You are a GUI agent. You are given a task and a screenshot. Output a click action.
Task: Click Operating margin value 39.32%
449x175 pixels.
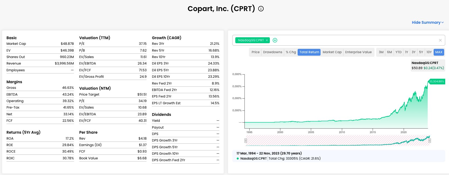68,101
